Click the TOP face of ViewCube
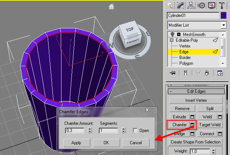Viewport: 230px width, 155px height. tap(129, 29)
